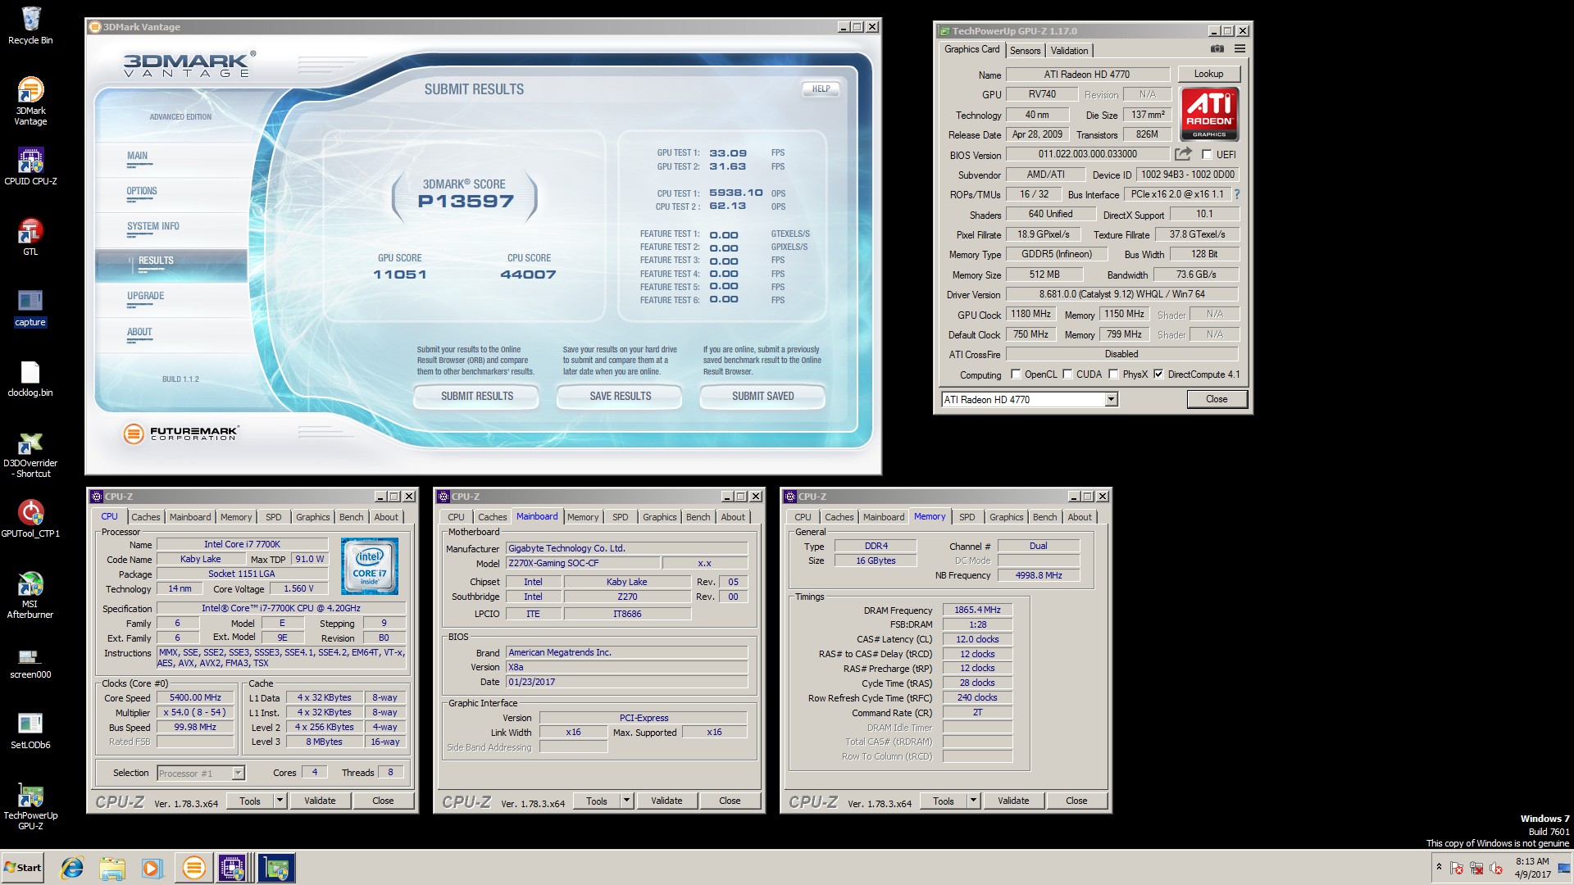1574x885 pixels.
Task: Click the Futuremark Corporation logo
Action: [181, 433]
